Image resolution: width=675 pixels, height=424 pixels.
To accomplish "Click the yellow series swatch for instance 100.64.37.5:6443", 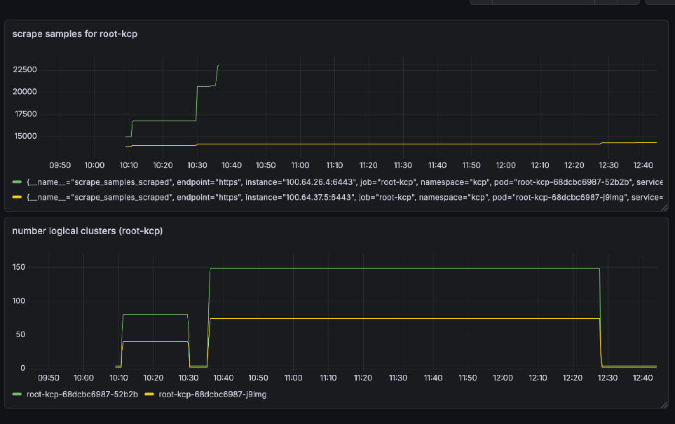I will point(17,197).
